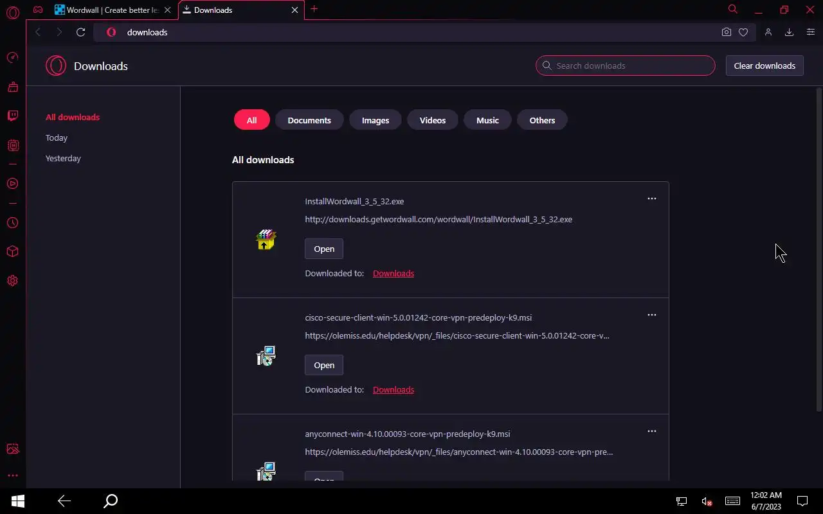Open the Twitch panel in sidebar
823x514 pixels.
tap(12, 116)
